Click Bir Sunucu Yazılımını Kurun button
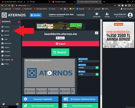This screenshot has width=135, height=108. [80, 99]
